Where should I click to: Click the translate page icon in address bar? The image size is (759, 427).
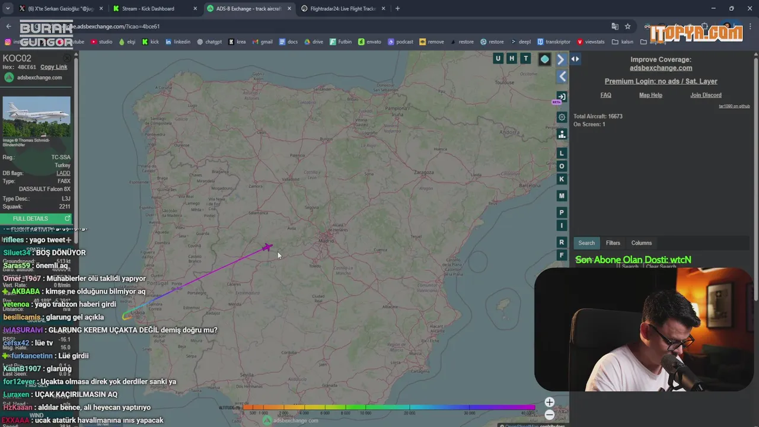coord(615,26)
